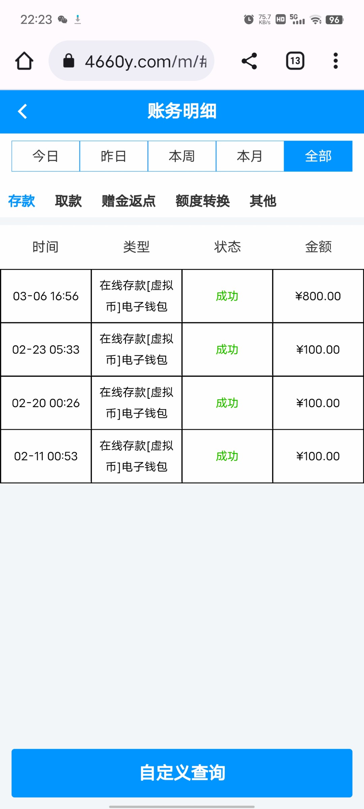Tap the alarm icon in status bar
The image size is (364, 809).
249,20
